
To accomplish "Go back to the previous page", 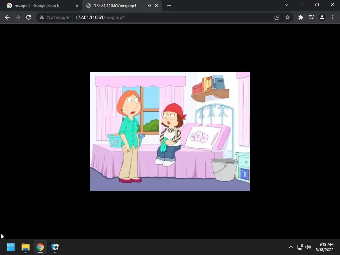I will 7,17.
